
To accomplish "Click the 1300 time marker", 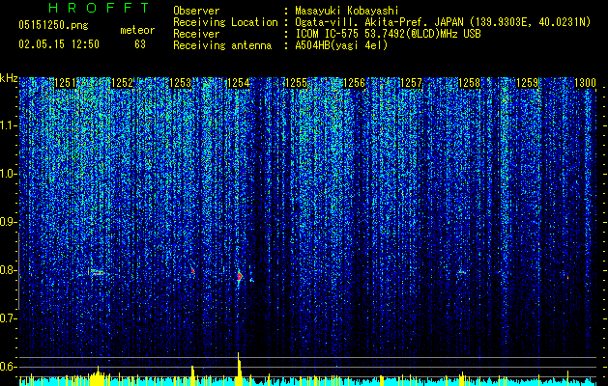I will tap(585, 83).
